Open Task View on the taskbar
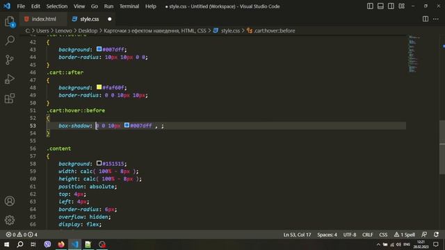This screenshot has height=250, width=445. coord(33,244)
